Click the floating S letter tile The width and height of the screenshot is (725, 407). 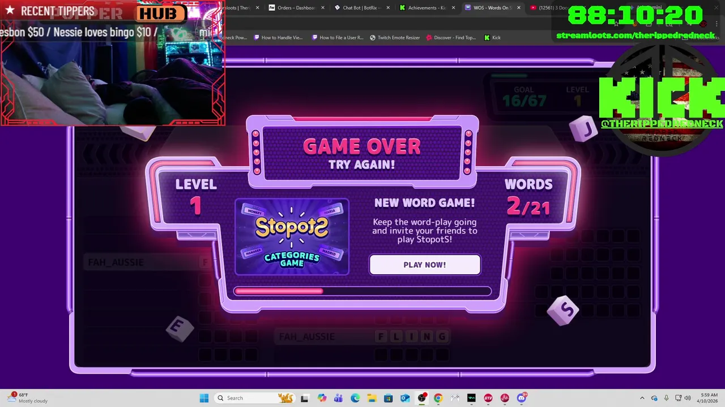tap(564, 310)
